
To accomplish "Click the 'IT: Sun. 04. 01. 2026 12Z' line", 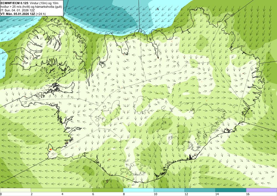I will tap(18, 10).
